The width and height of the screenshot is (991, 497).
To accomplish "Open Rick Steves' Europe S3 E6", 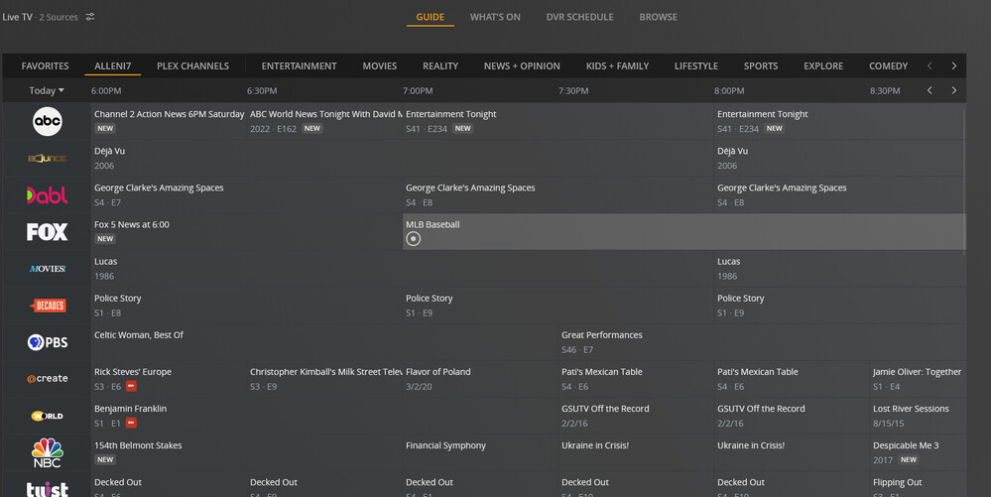I will pos(169,379).
